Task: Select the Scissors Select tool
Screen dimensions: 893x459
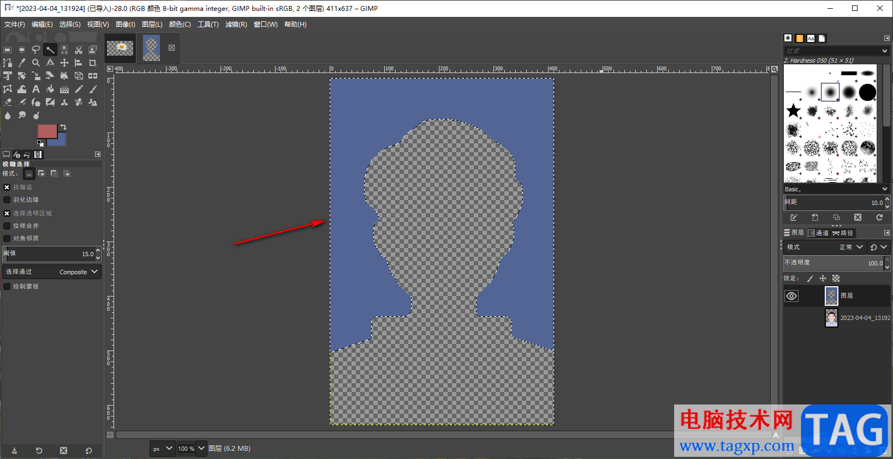Action: [x=79, y=50]
